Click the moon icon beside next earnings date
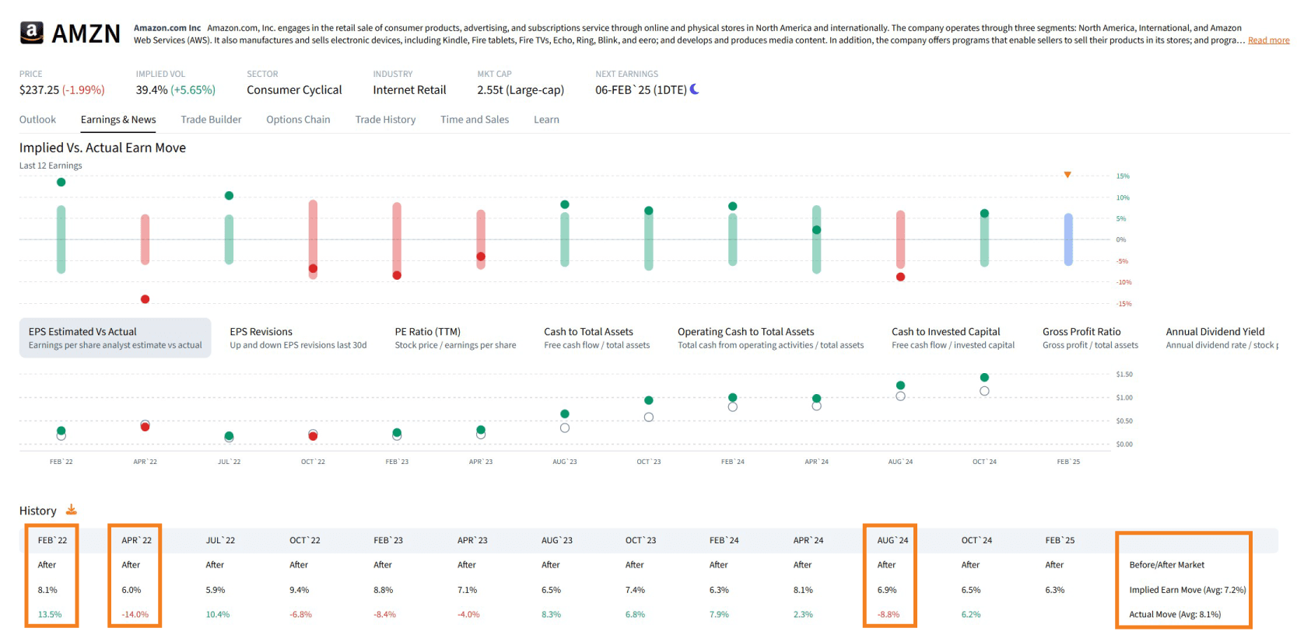 tap(695, 89)
